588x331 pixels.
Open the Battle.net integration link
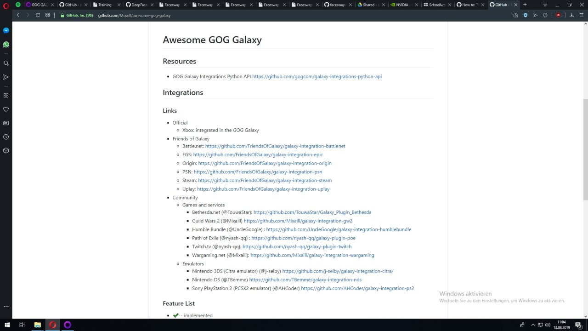pos(275,146)
